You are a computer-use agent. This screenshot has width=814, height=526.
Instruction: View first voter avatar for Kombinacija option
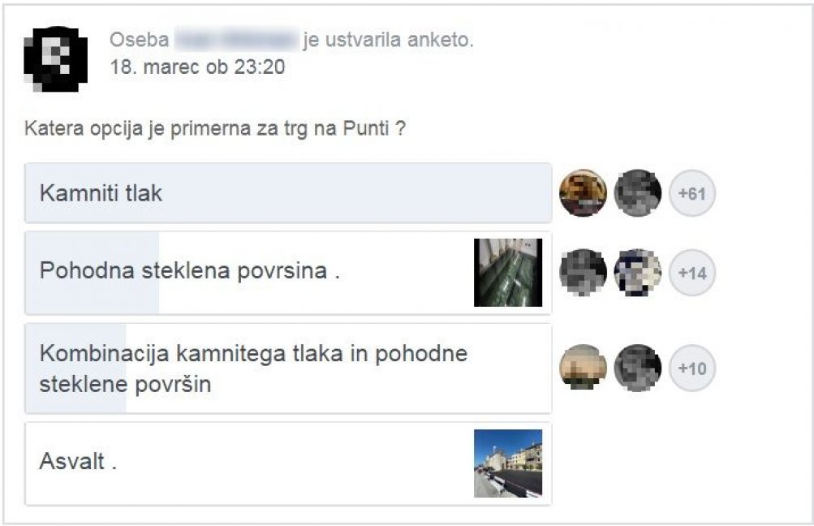tap(583, 368)
